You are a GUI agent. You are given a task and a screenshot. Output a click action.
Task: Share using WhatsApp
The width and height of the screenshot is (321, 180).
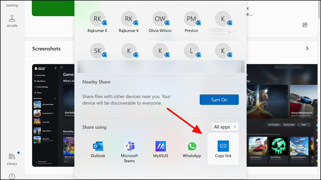pyautogui.click(x=192, y=150)
